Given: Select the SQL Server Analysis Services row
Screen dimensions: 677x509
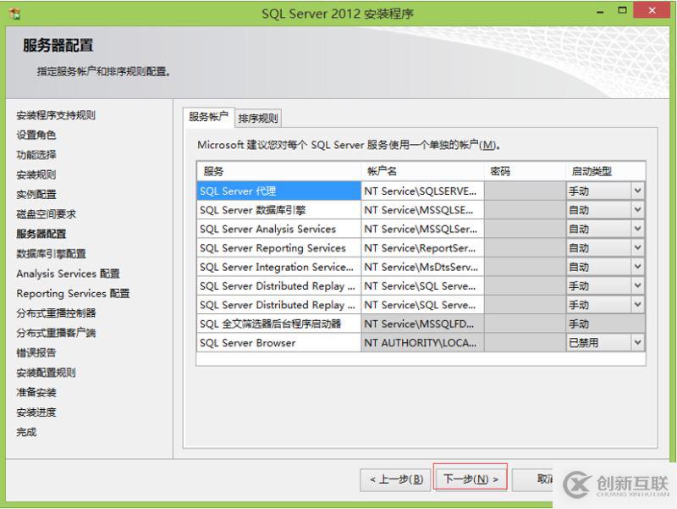Looking at the screenshot, I should [x=279, y=229].
